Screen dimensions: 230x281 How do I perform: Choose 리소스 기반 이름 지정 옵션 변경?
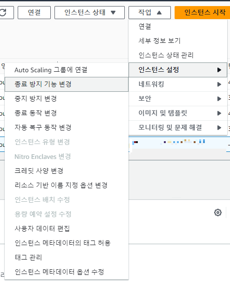click(x=67, y=185)
